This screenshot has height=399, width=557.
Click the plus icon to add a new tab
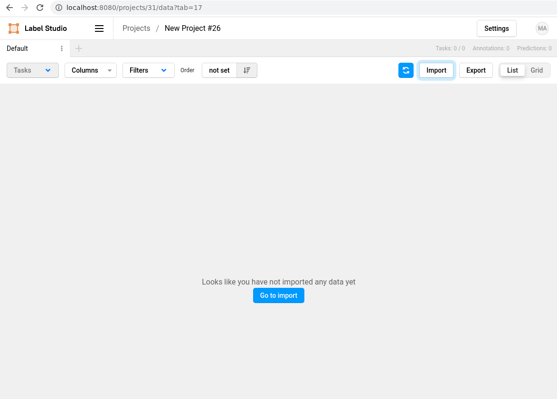[x=78, y=48]
